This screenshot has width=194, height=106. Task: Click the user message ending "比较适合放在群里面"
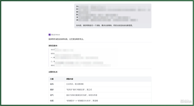[x=113, y=16]
